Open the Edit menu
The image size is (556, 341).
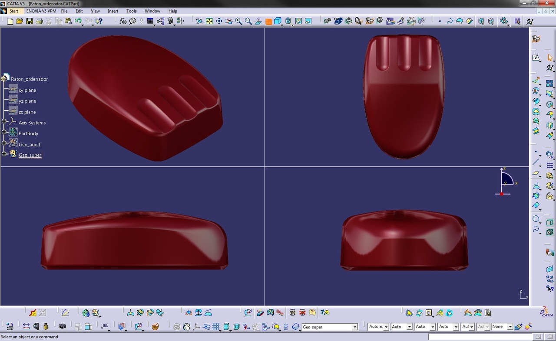coord(79,11)
